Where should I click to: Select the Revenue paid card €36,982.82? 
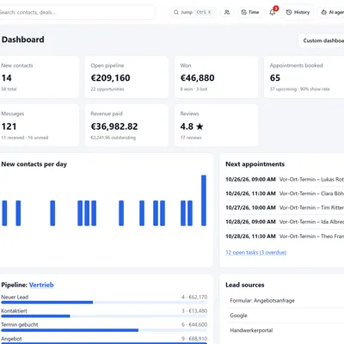[126, 126]
